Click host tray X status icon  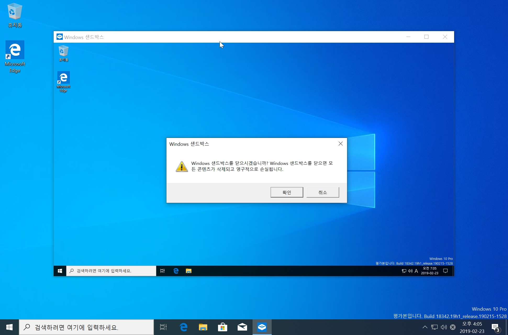coord(453,327)
